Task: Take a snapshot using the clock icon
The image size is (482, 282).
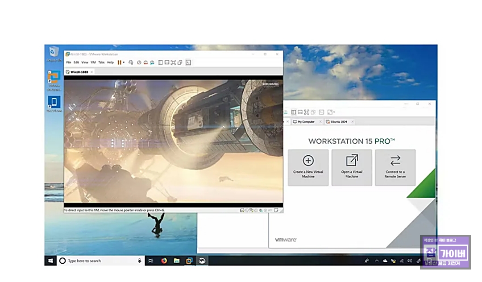Action: tap(139, 62)
